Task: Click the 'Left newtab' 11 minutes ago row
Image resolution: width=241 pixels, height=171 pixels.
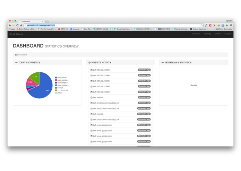Action: coord(121,114)
